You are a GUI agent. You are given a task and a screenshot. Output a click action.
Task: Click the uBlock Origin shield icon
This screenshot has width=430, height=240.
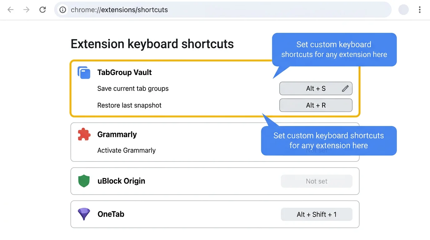(84, 181)
